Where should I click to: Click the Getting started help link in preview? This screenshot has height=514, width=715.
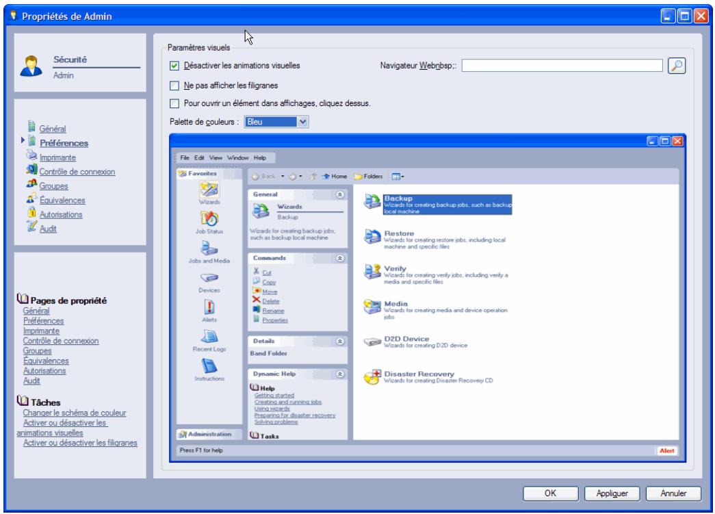pos(274,396)
